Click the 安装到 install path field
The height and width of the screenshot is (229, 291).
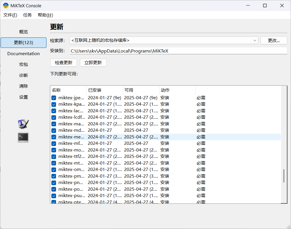179,51
